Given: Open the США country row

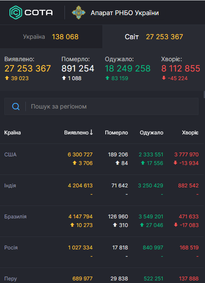Looking at the screenshot, I should [102, 159].
